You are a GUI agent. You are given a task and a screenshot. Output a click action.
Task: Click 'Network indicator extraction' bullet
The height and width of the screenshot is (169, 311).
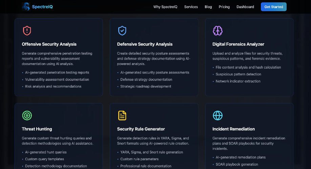click(238, 81)
